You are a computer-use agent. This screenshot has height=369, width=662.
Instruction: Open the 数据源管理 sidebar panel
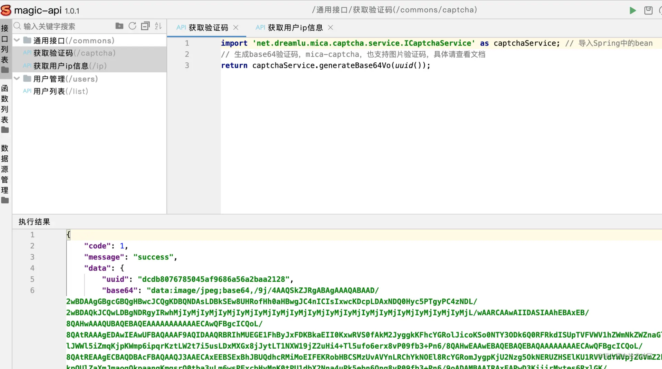click(5, 174)
